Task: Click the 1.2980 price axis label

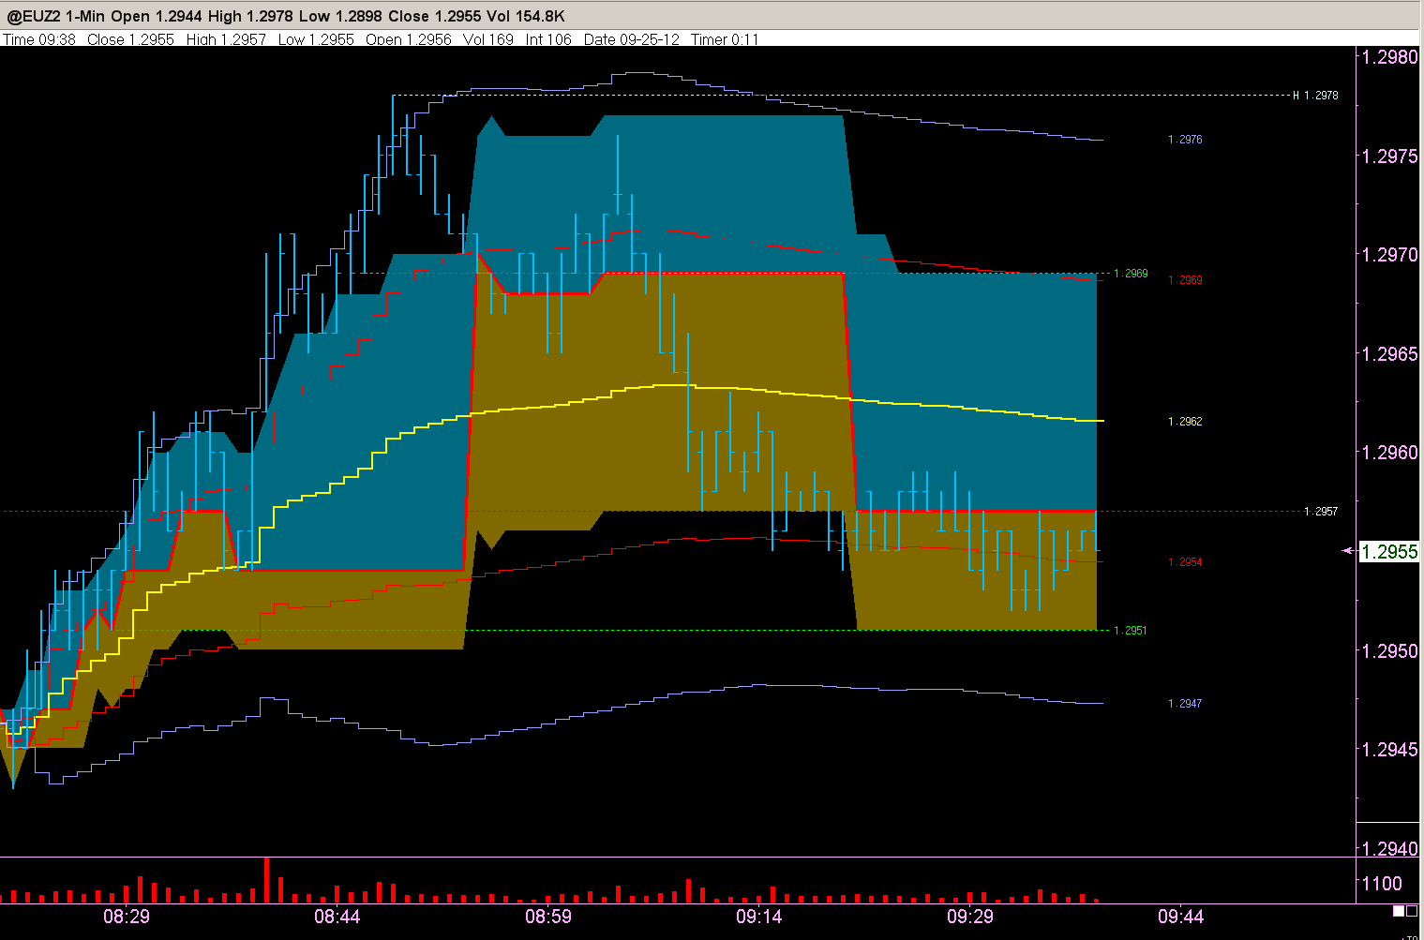Action: (x=1389, y=56)
